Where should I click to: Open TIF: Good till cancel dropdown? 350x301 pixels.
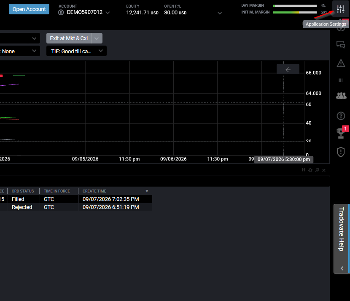coord(76,51)
